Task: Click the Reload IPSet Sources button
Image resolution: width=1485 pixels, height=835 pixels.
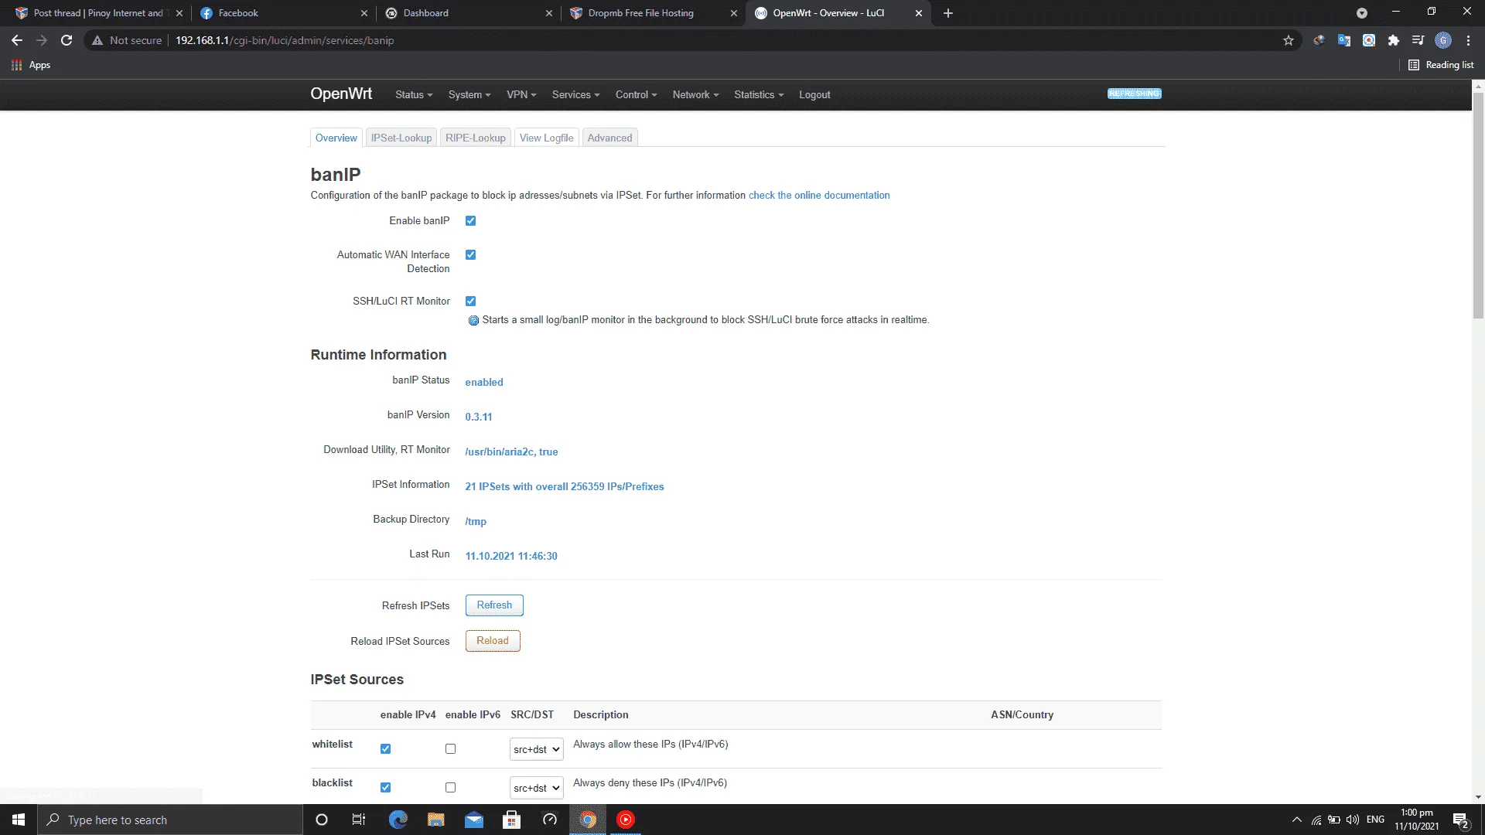Action: (493, 641)
